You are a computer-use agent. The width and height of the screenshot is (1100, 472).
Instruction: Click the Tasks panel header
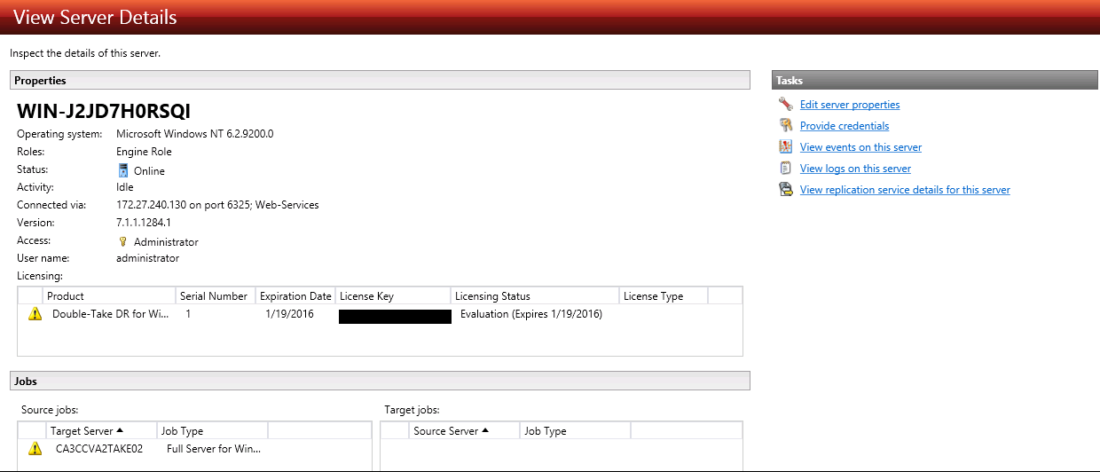(935, 81)
